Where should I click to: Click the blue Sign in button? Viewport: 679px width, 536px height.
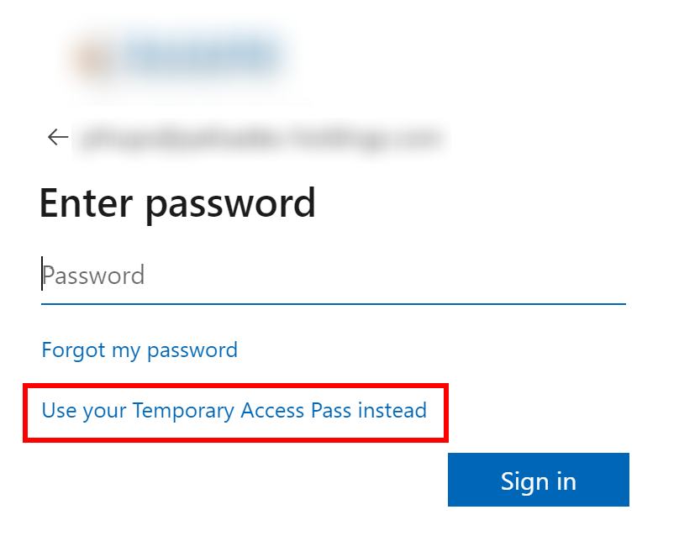(539, 479)
